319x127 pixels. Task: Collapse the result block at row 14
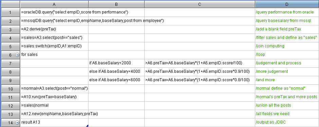17,123
